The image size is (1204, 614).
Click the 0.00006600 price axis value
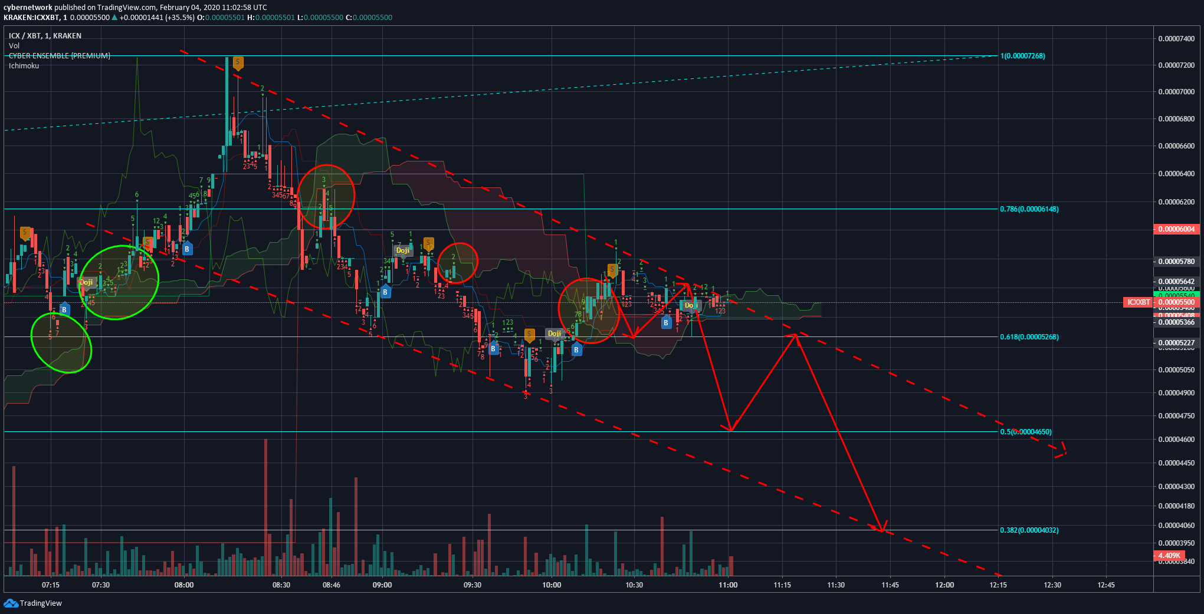coord(1176,146)
